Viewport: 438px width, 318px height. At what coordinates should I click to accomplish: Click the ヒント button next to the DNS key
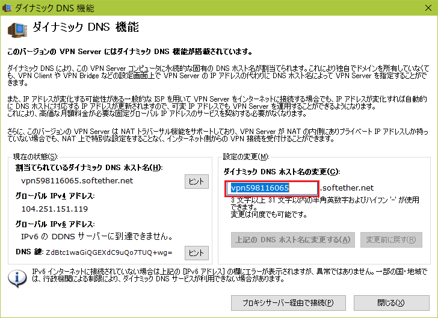[196, 253]
